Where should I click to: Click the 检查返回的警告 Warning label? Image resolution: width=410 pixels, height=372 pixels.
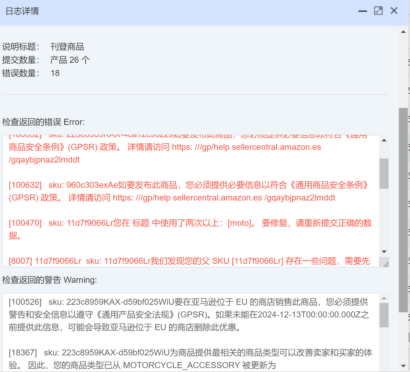pos(49,280)
